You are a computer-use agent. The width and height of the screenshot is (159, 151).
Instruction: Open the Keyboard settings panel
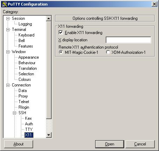click(26, 35)
